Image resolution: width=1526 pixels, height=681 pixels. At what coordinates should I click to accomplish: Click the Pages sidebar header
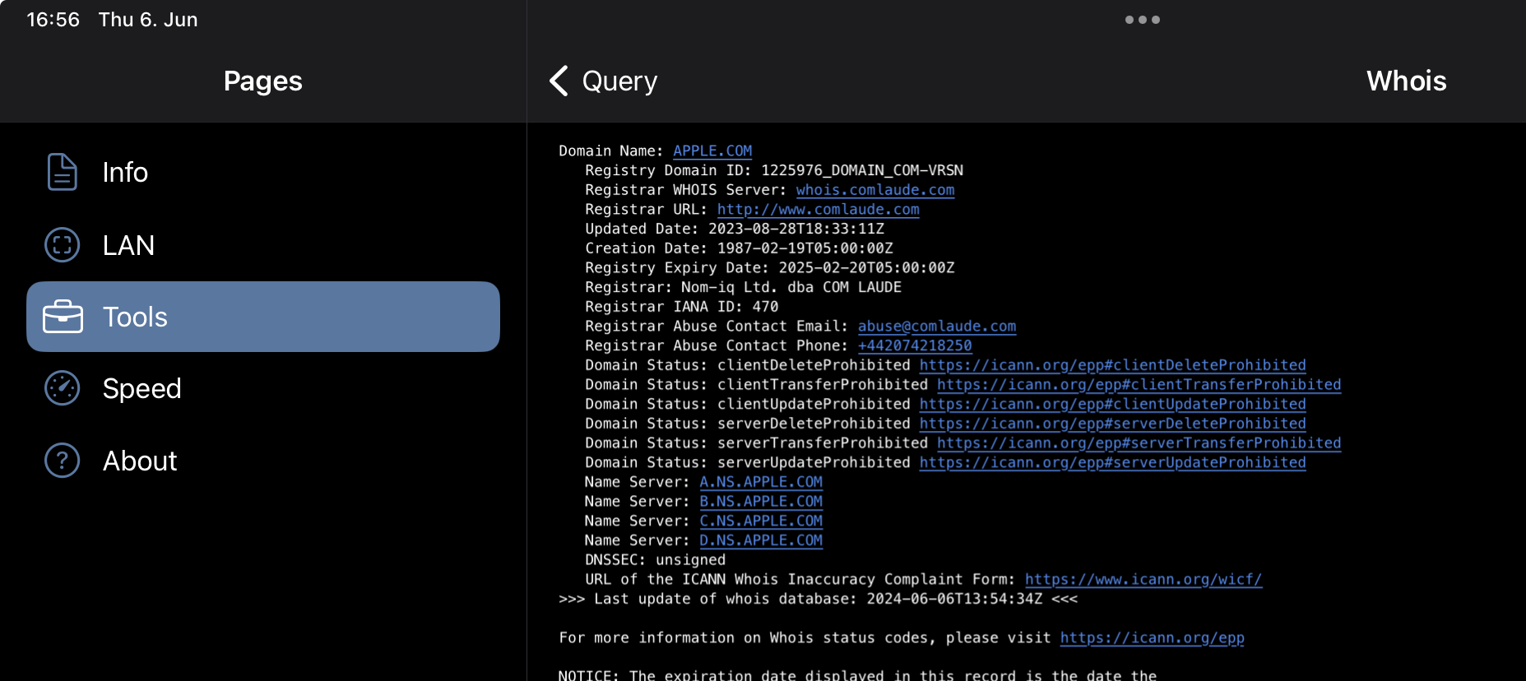(x=263, y=81)
